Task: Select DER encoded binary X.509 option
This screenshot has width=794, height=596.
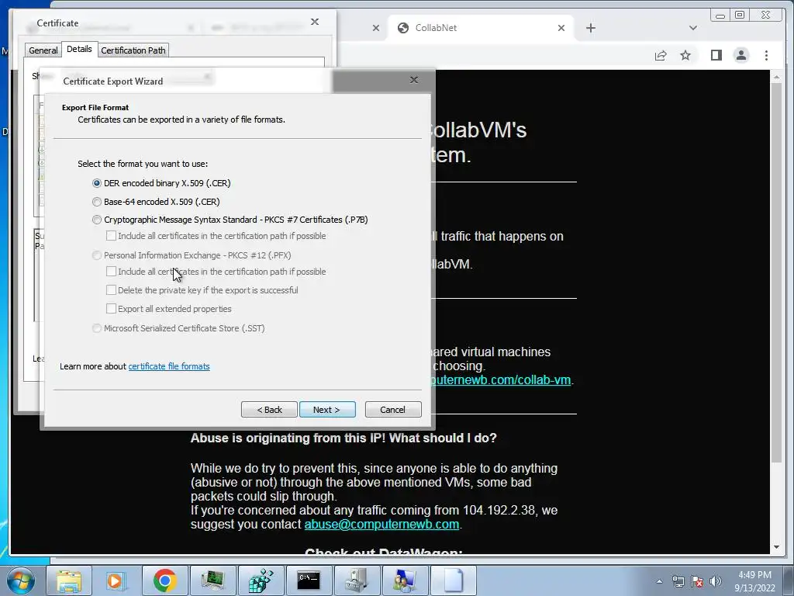Action: (161, 183)
